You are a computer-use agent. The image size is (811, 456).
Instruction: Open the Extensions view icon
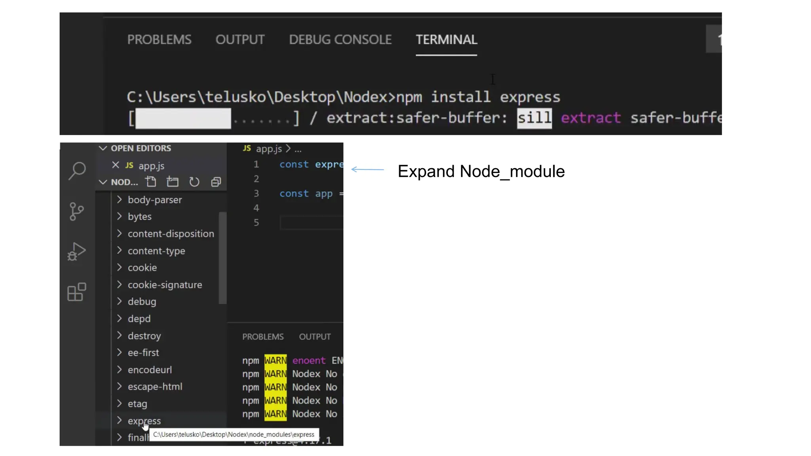(x=77, y=292)
